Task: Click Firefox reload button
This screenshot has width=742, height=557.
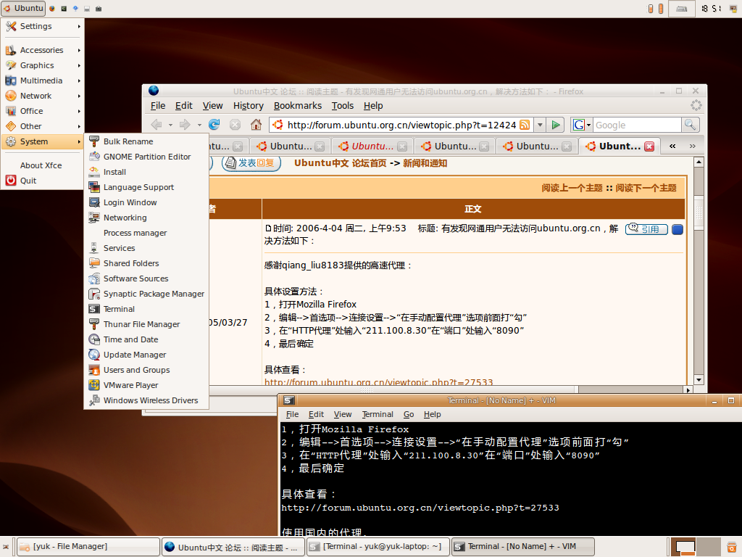Action: click(214, 125)
